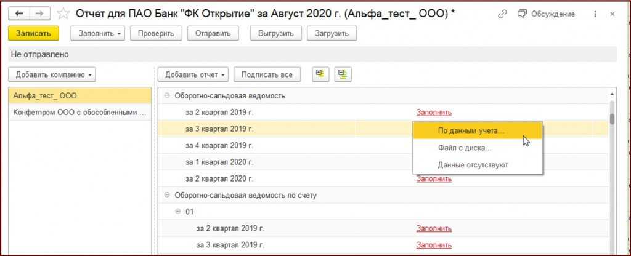Viewport: 631px width, 256px height.
Task: Go forward with the right arrow button
Action: pyautogui.click(x=39, y=14)
